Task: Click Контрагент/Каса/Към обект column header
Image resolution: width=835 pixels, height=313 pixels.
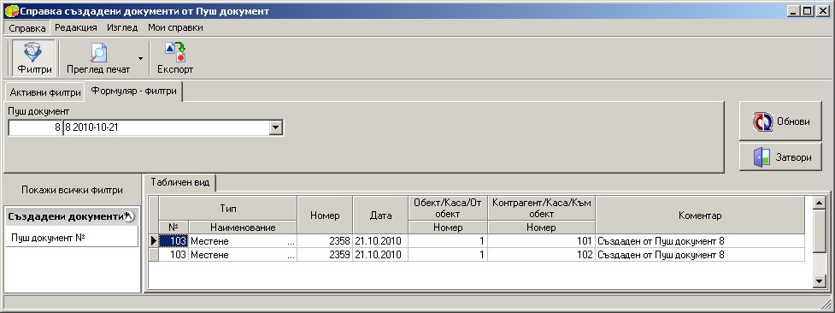Action: pyautogui.click(x=542, y=208)
